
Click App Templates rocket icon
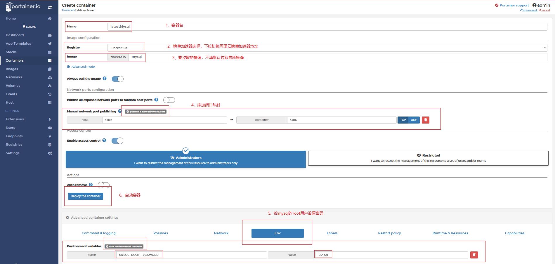coord(50,44)
